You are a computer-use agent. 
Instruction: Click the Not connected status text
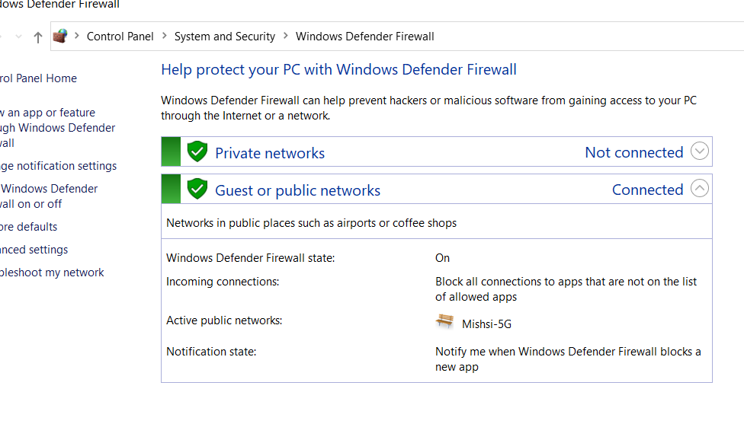634,152
